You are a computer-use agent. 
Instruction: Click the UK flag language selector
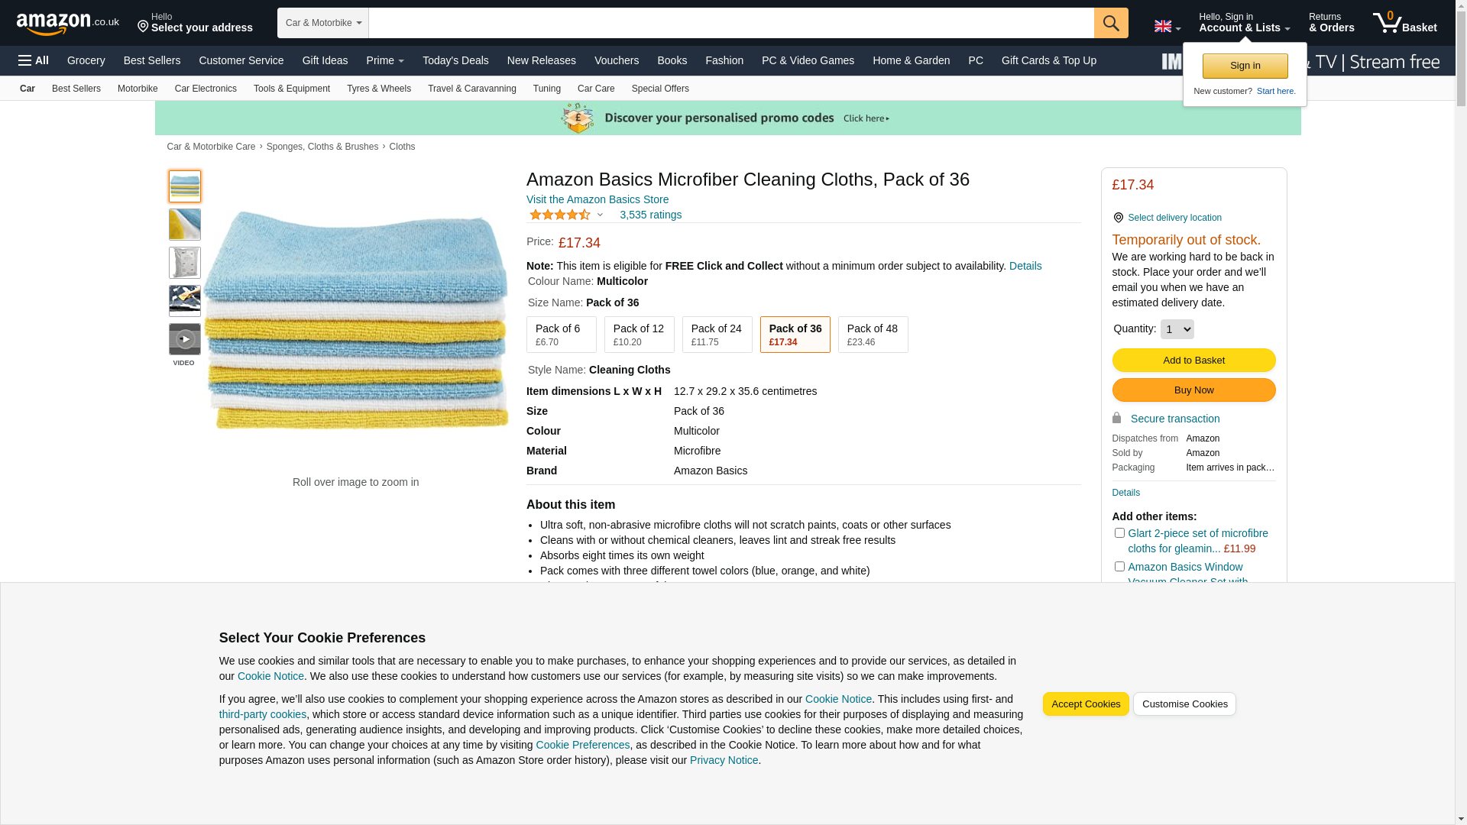pyautogui.click(x=1167, y=27)
